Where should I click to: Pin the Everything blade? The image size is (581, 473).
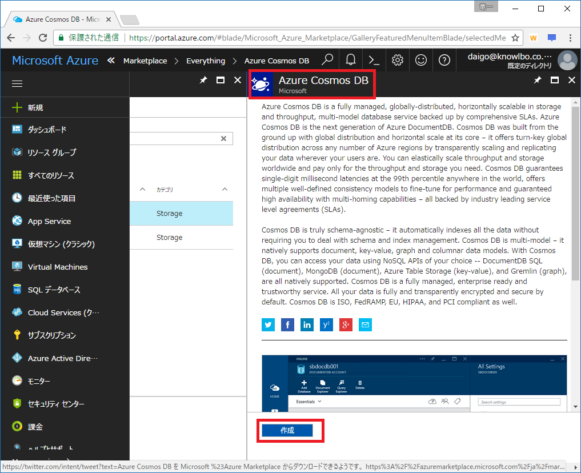(203, 80)
